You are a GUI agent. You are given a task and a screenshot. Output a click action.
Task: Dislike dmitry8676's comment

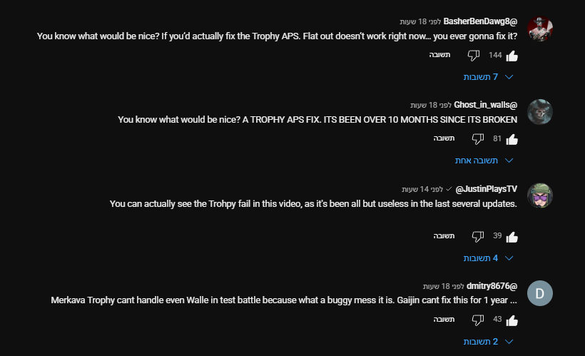click(478, 320)
